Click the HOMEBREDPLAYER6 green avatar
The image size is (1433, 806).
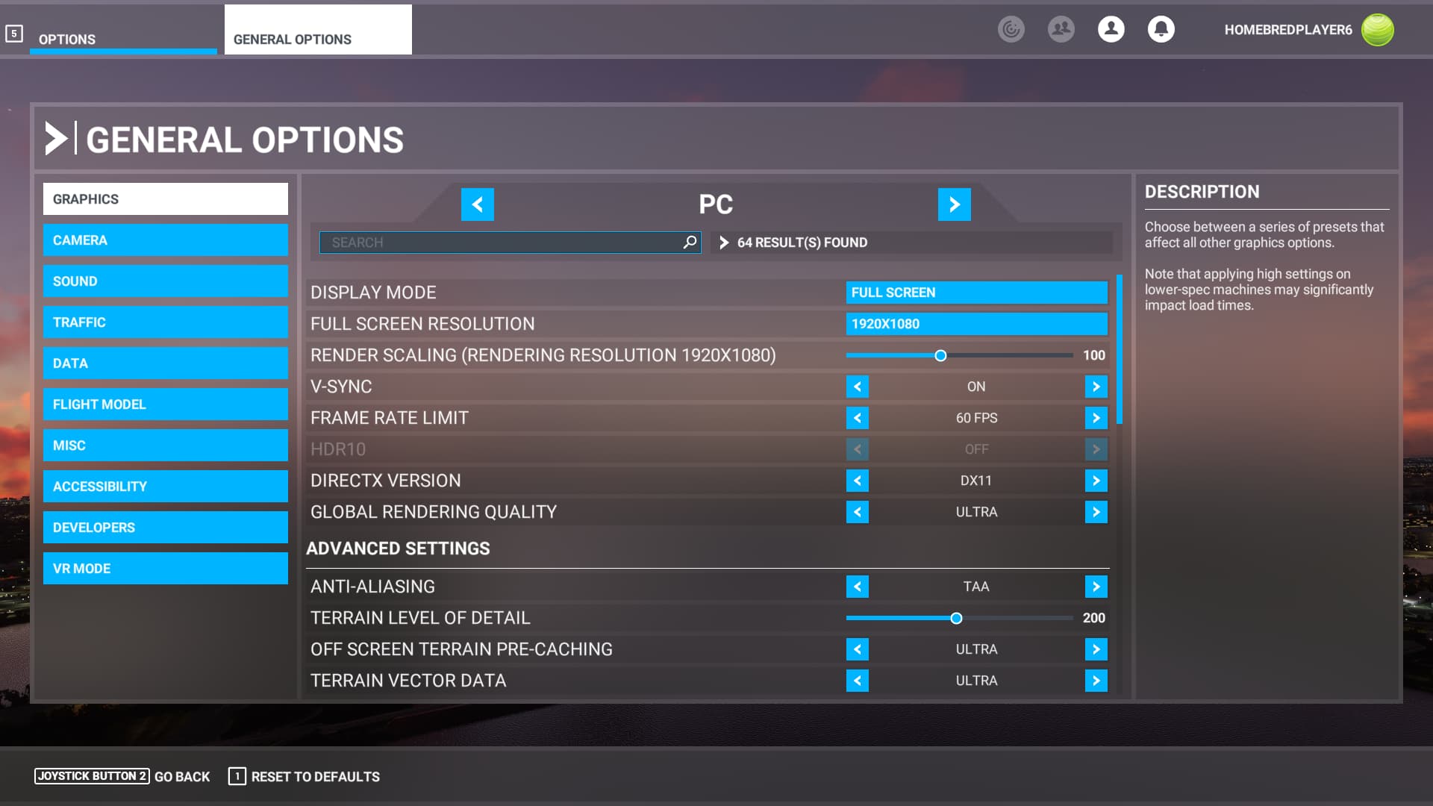coord(1377,30)
